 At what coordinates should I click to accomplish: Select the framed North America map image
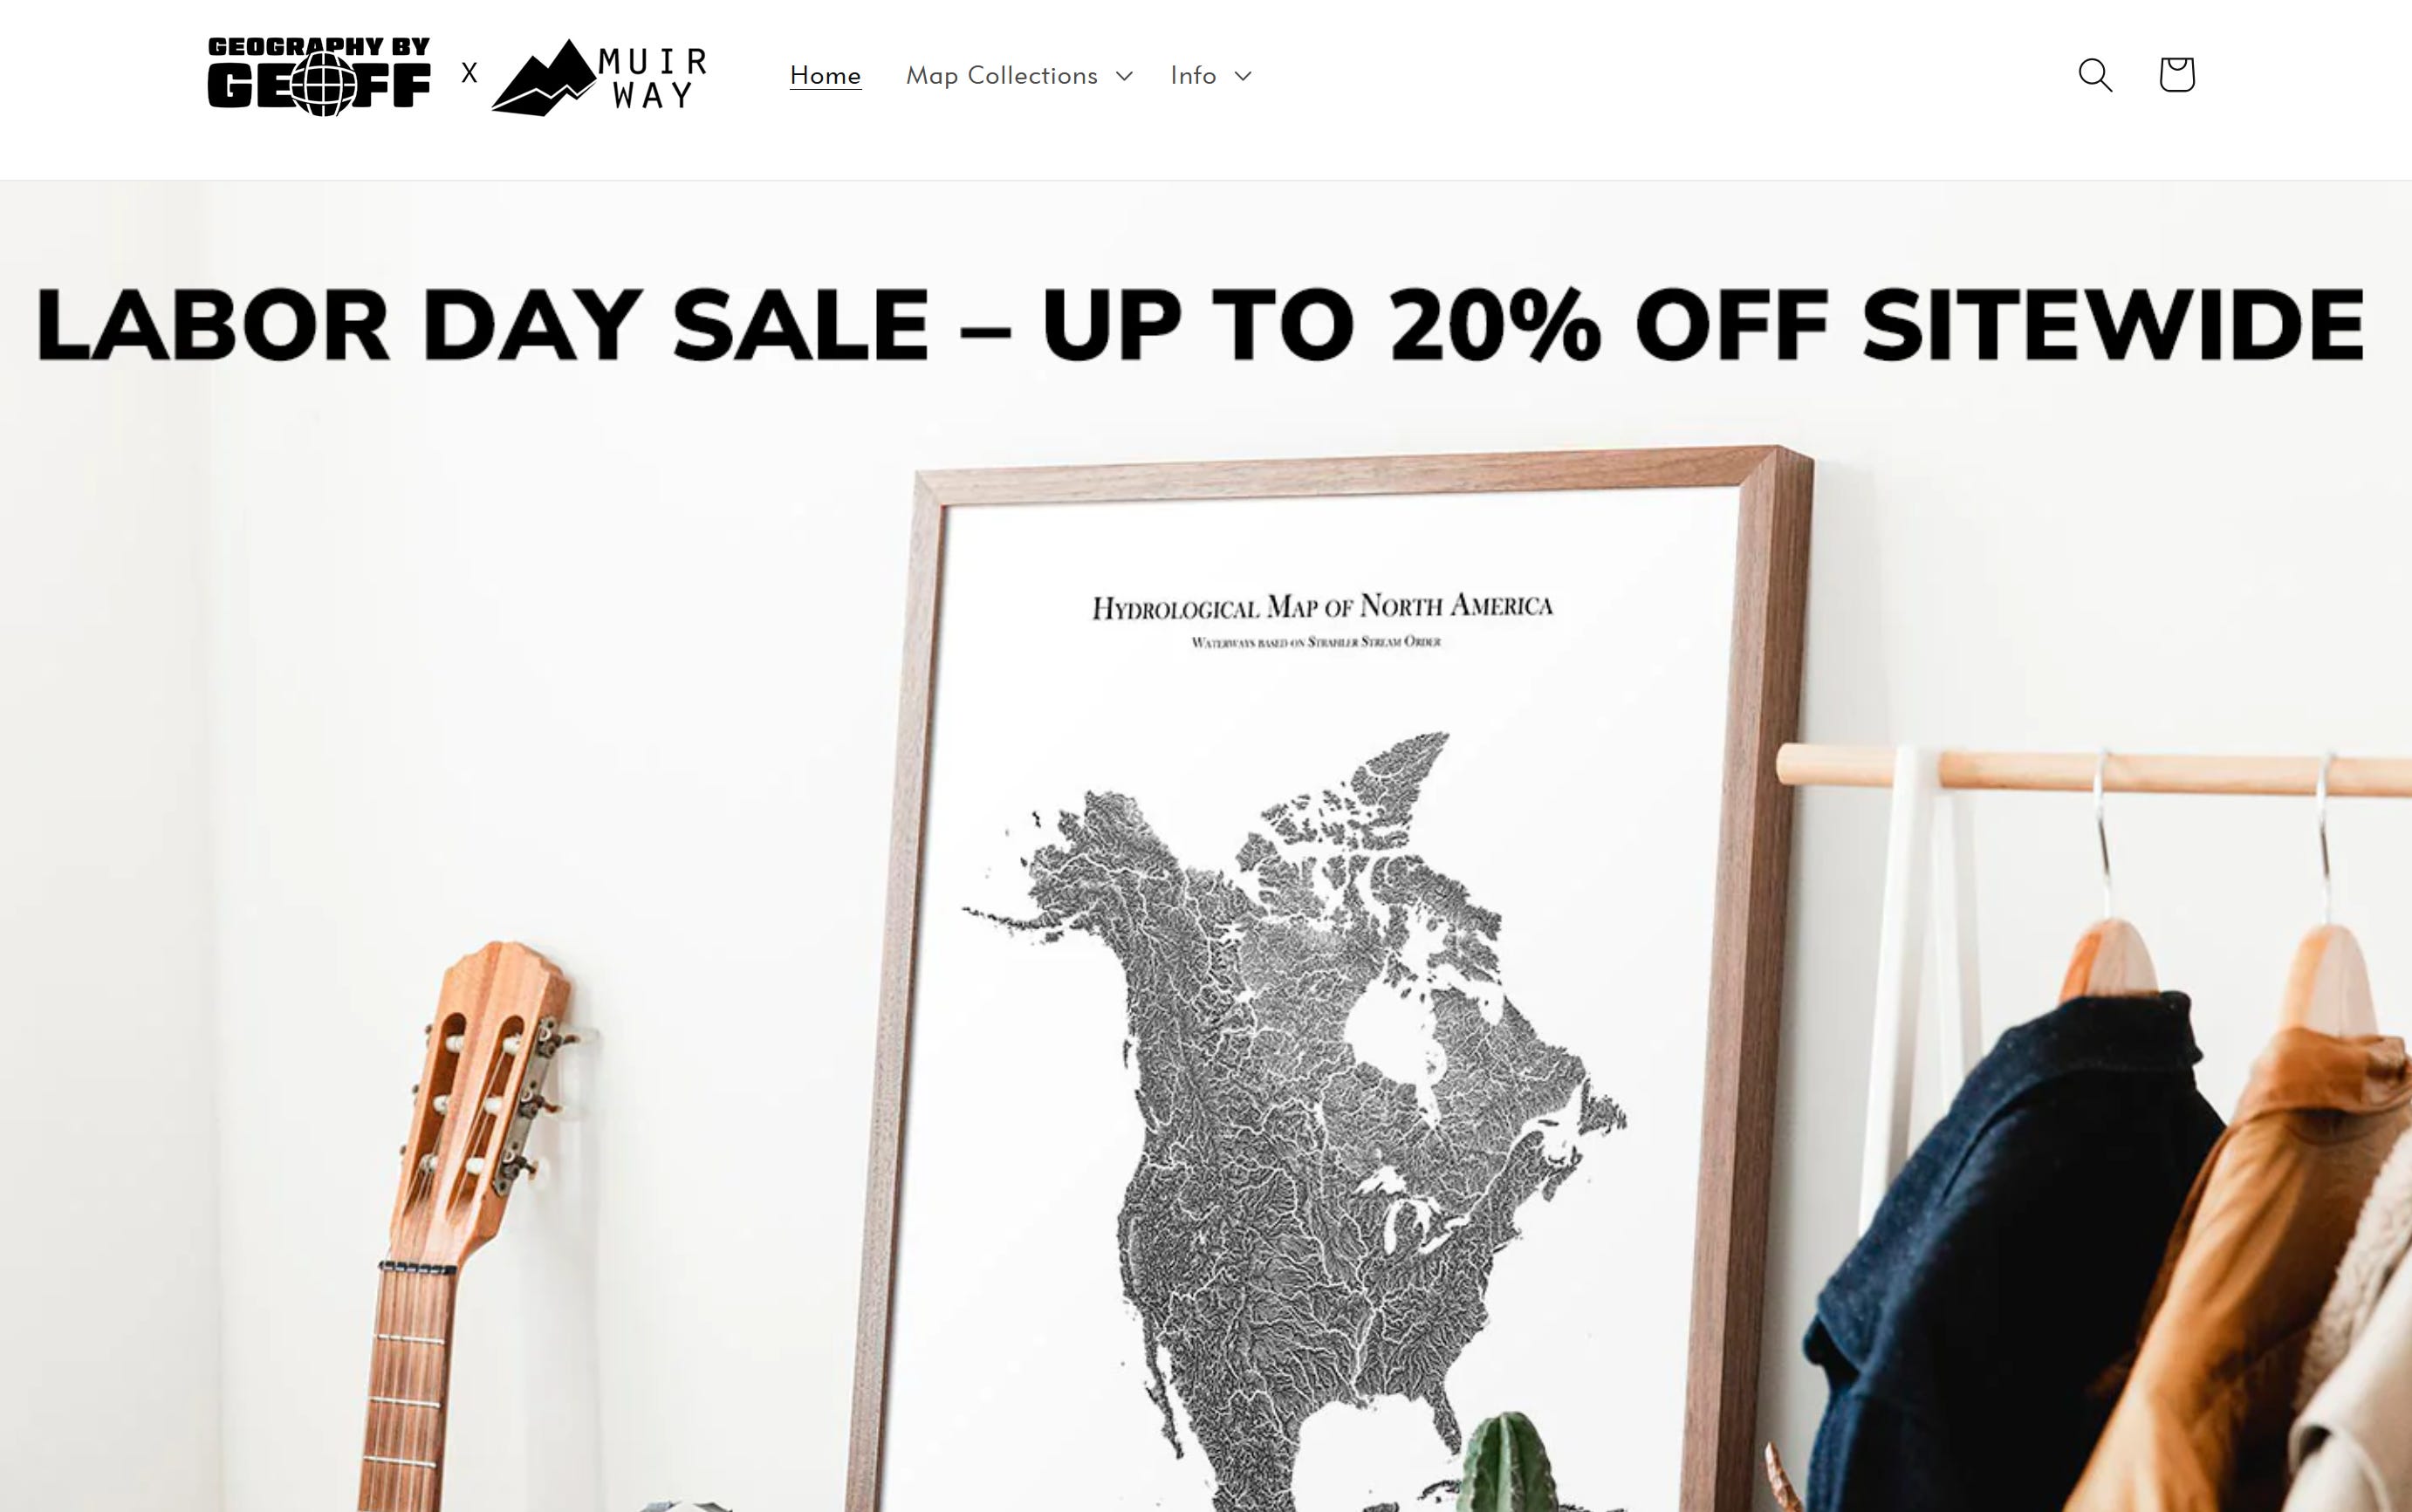coord(1330,980)
